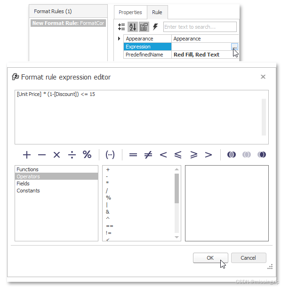Click the operator list scrollbar thumb

[177, 188]
